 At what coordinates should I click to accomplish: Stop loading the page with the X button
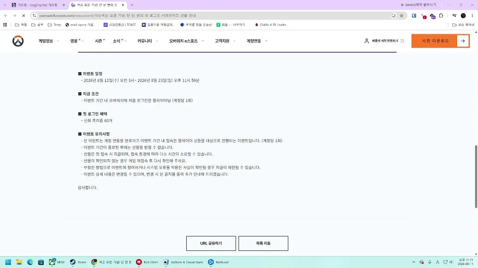coord(23,16)
